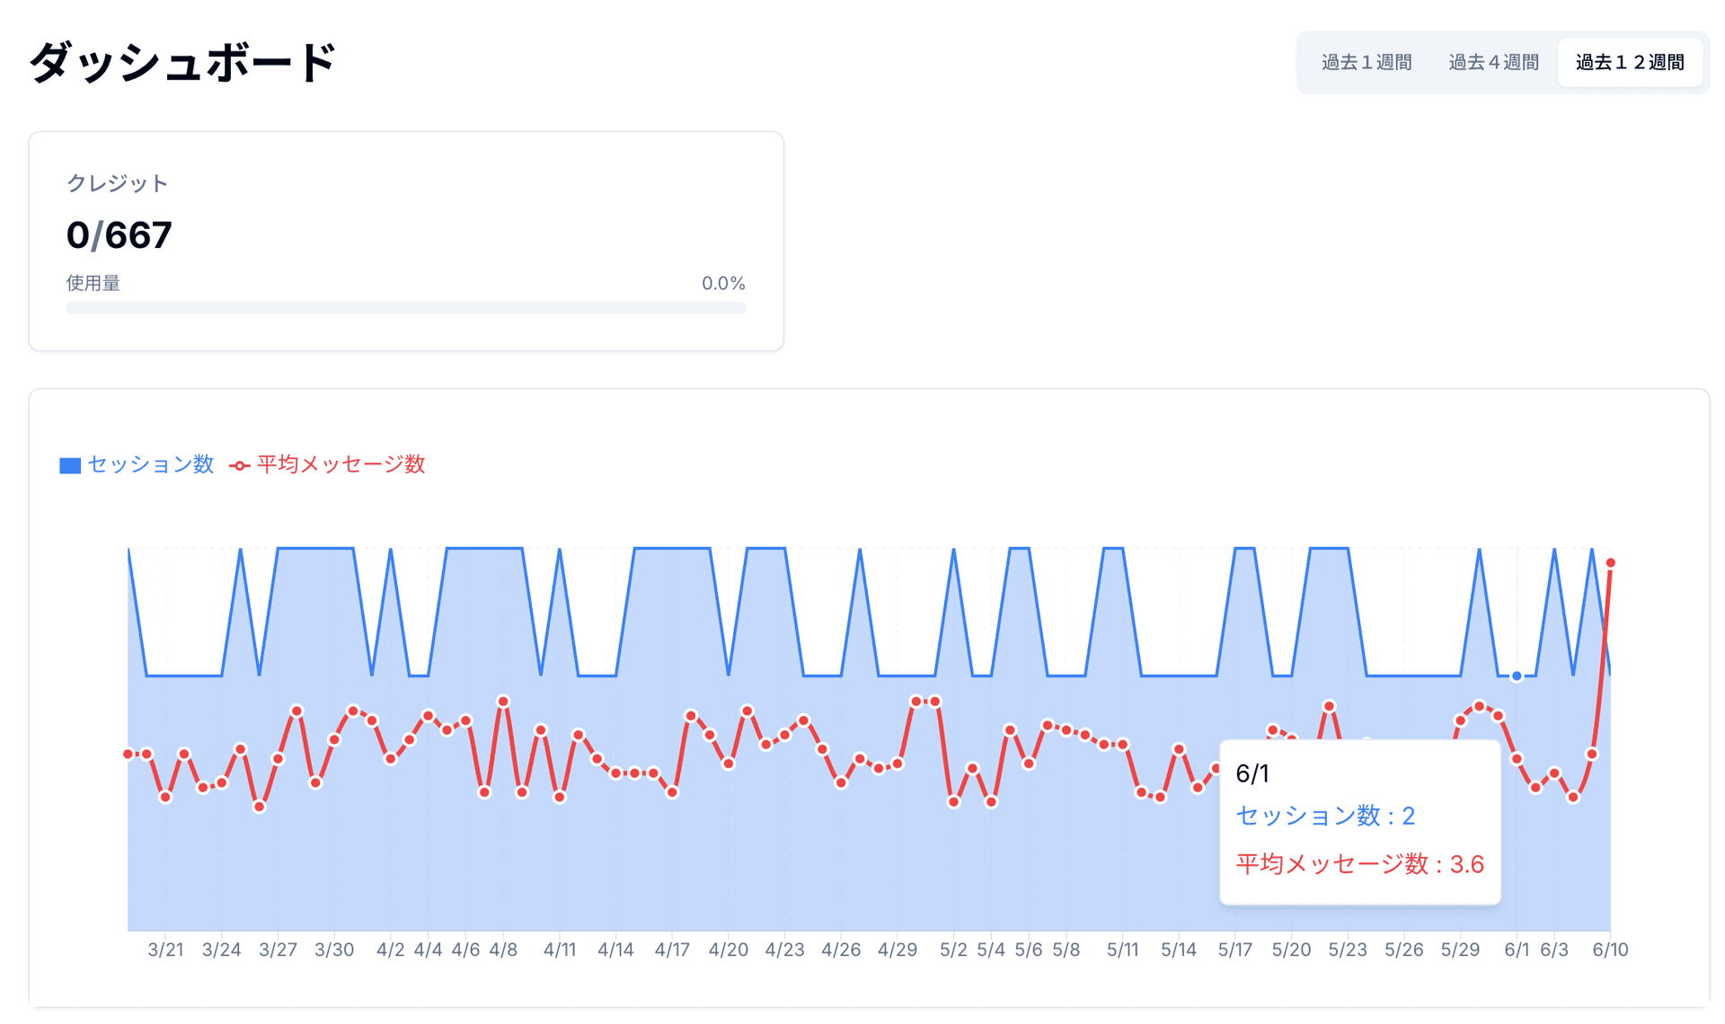This screenshot has height=1024, width=1725.
Task: Switch to the 過去４週間 tab
Action: point(1493,63)
